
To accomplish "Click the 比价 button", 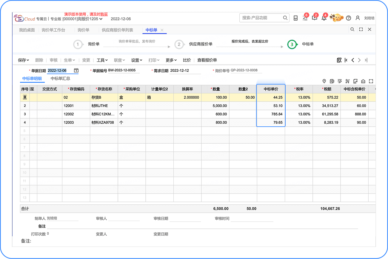I will 187,60.
